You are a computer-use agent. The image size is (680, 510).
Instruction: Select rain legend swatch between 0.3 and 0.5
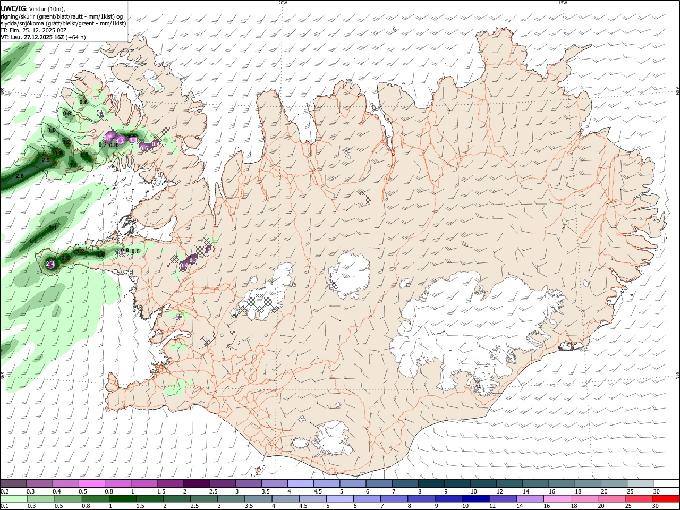click(41, 498)
